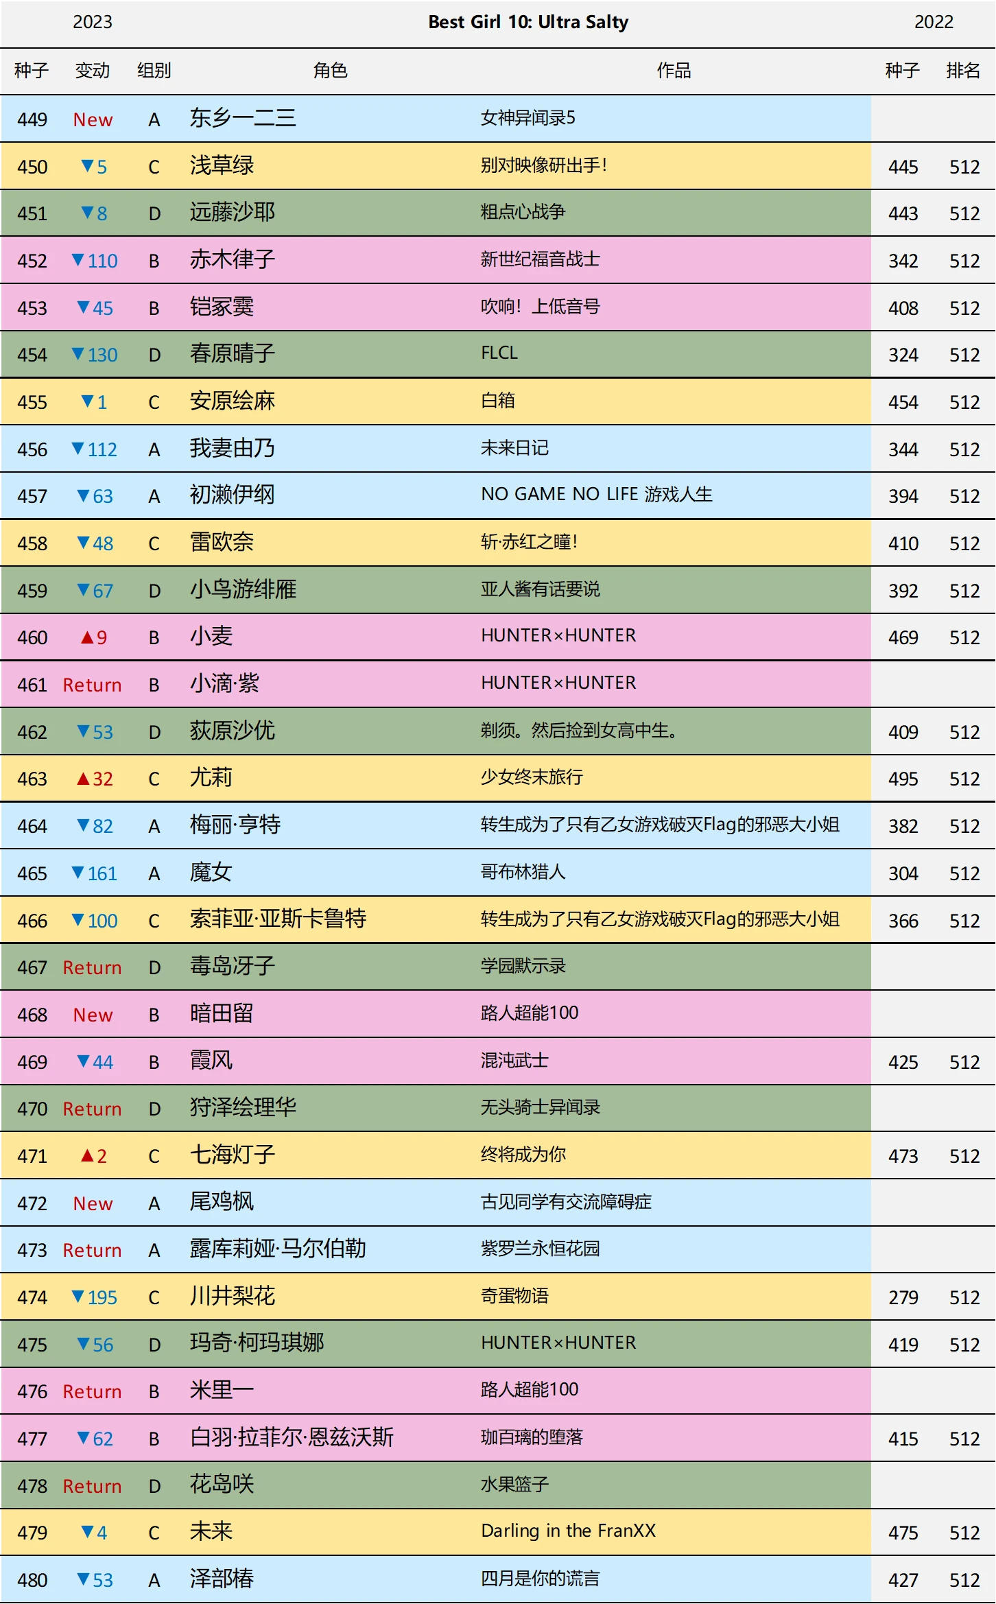Viewport: 996px width, 1604px height.
Task: Select character name '玛奇·柯玛琪娜'
Action: [257, 1343]
